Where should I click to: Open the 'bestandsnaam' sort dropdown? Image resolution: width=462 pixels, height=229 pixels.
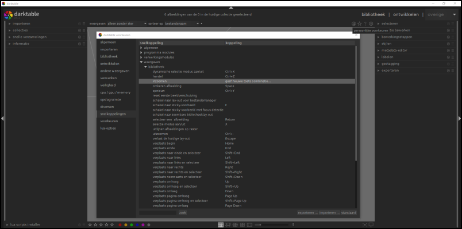pyautogui.click(x=182, y=24)
